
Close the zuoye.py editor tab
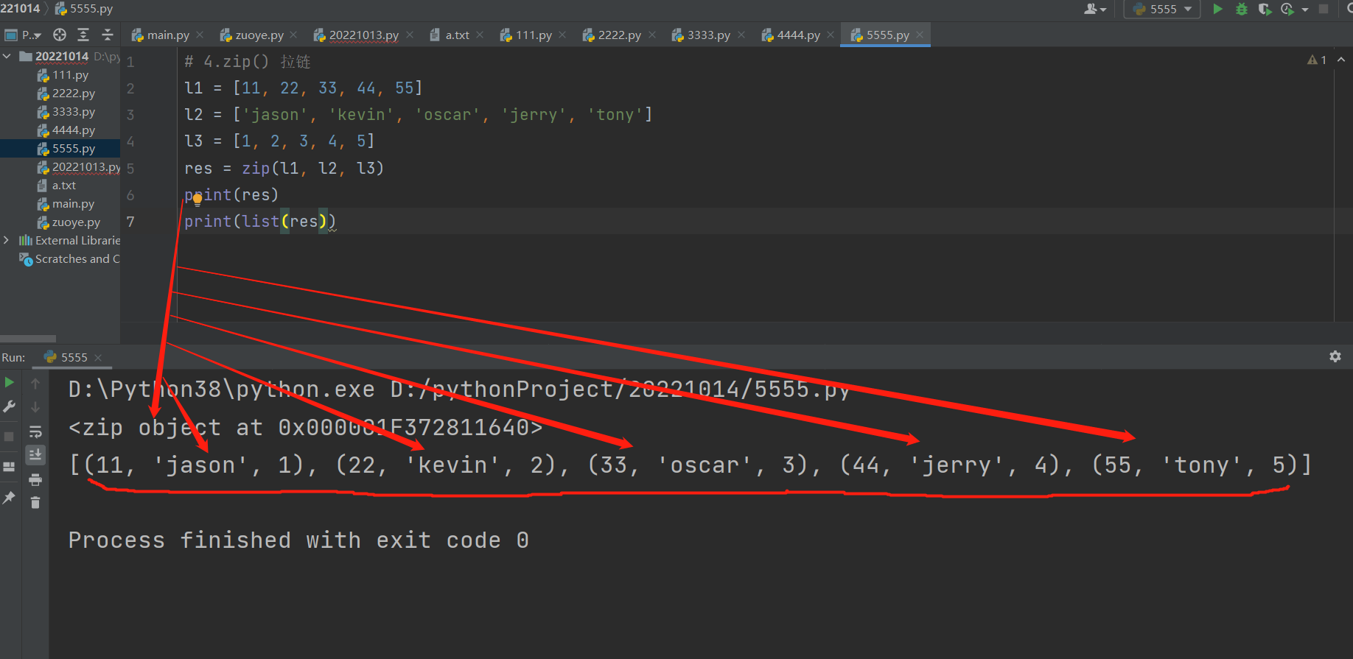(x=293, y=35)
